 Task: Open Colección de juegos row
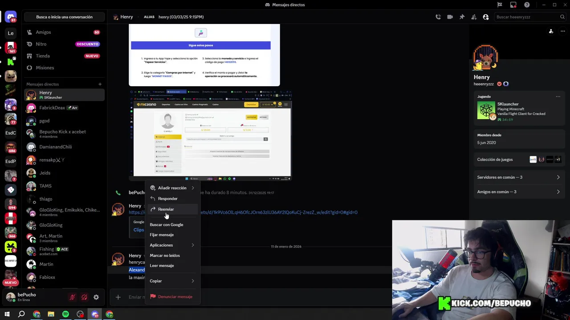[518, 160]
